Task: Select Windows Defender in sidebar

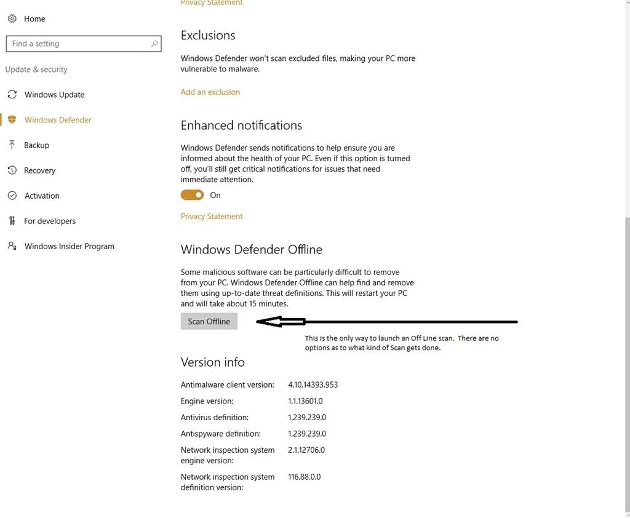Action: [x=57, y=120]
